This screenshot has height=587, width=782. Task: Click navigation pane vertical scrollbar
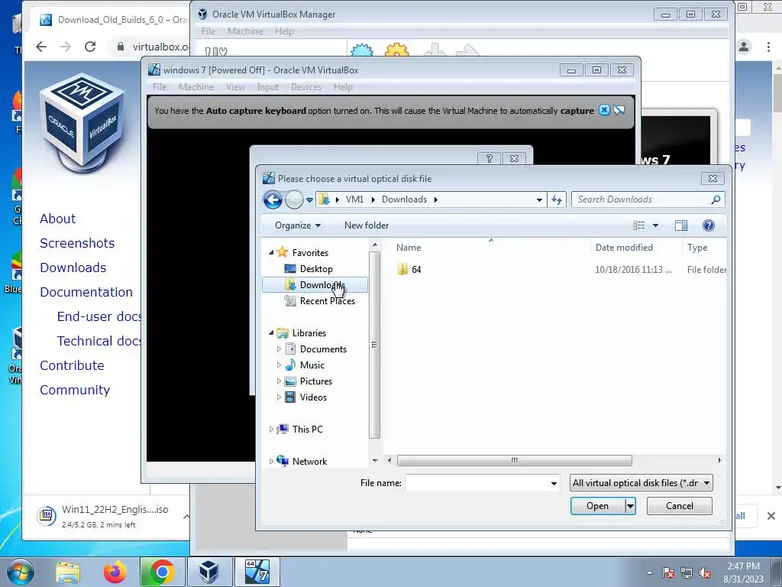point(375,345)
